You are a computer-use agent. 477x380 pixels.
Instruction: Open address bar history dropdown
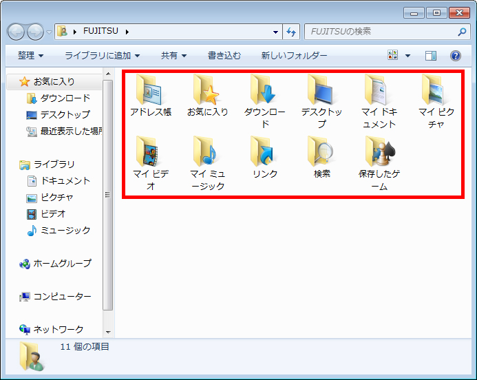coord(275,32)
